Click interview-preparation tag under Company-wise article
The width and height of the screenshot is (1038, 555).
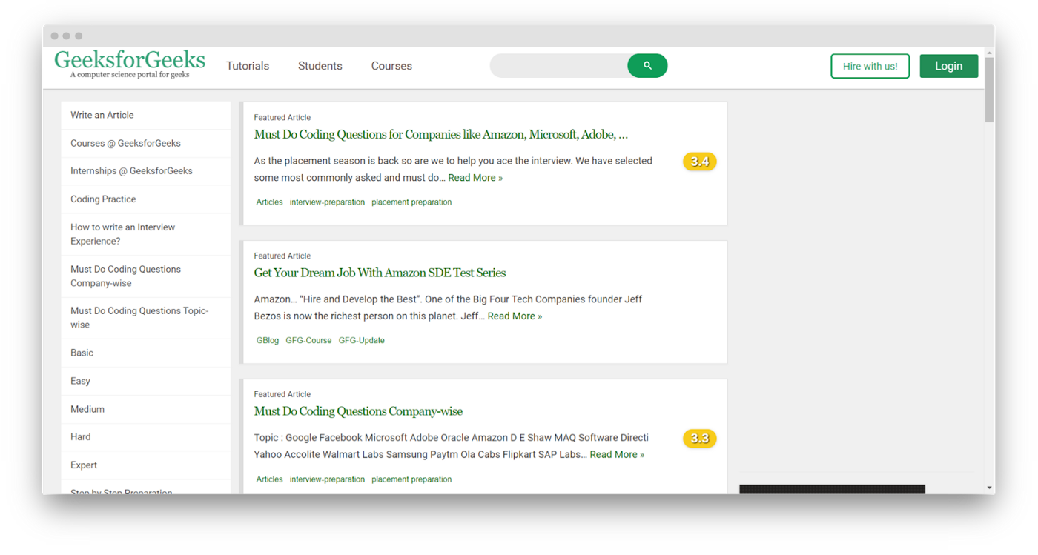click(x=327, y=479)
